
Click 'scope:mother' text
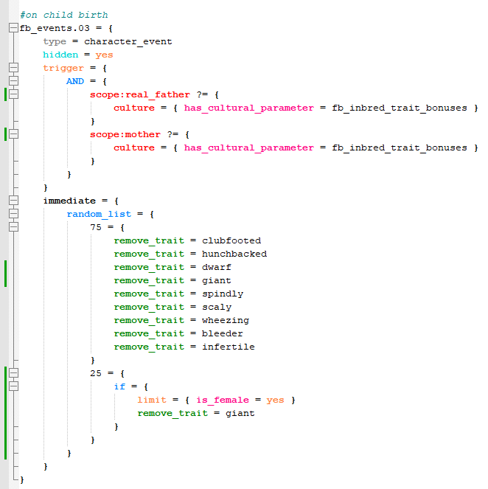(x=125, y=134)
